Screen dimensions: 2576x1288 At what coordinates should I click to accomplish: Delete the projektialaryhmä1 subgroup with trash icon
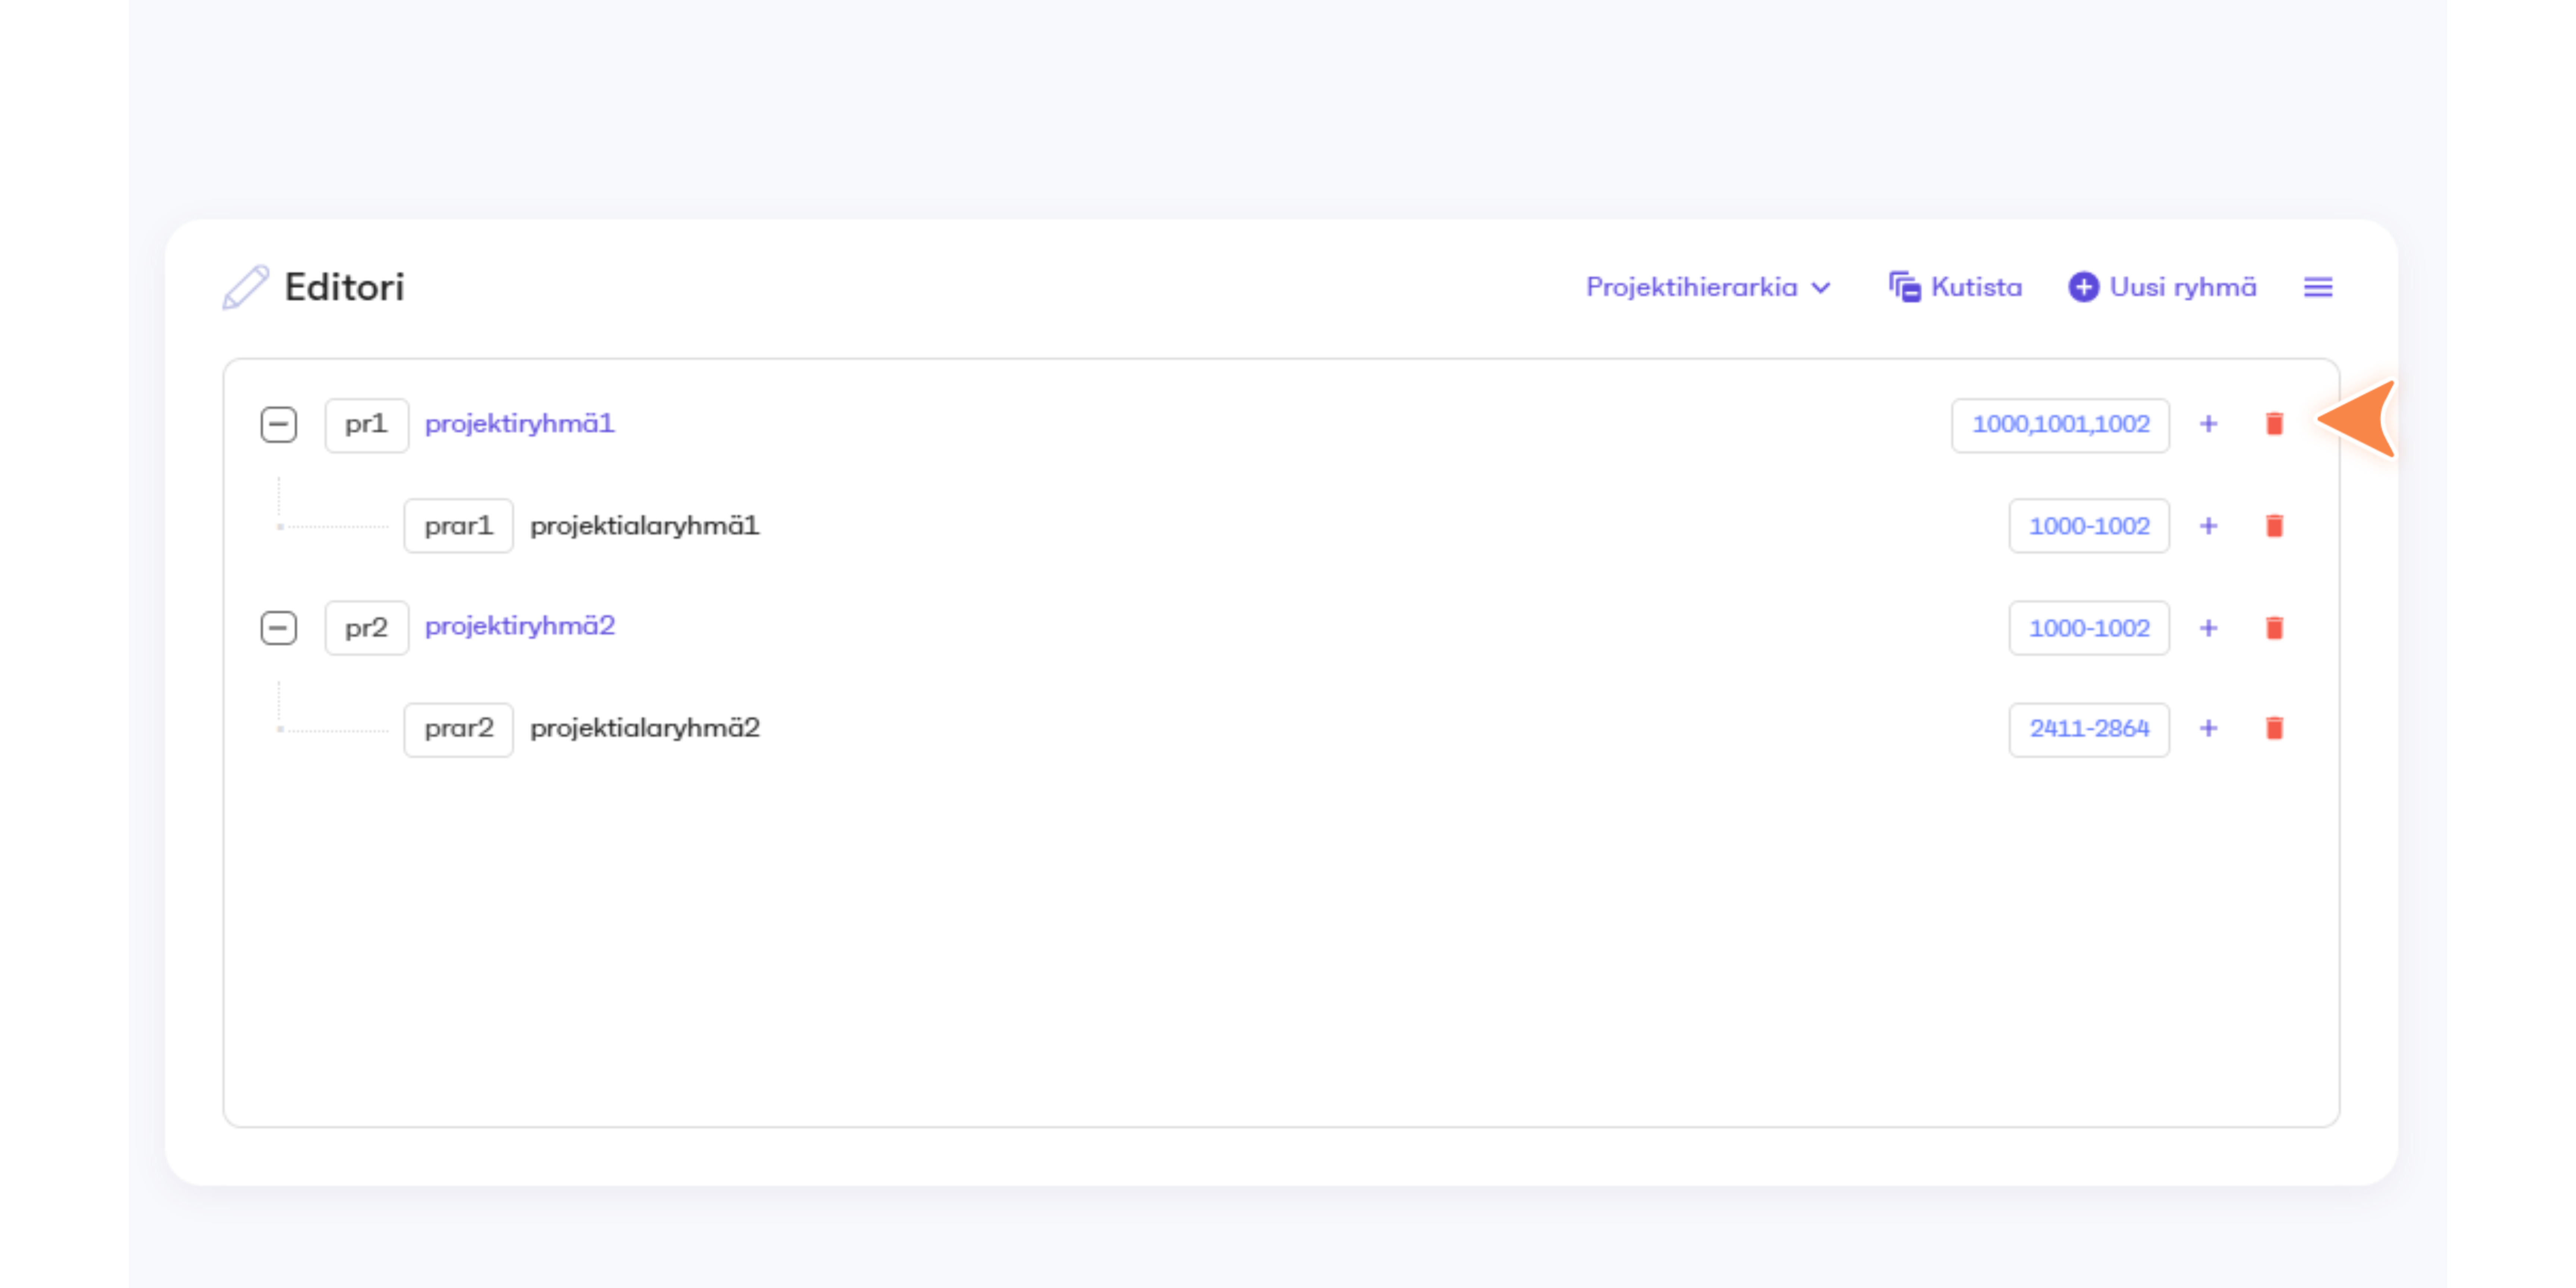click(x=2274, y=526)
